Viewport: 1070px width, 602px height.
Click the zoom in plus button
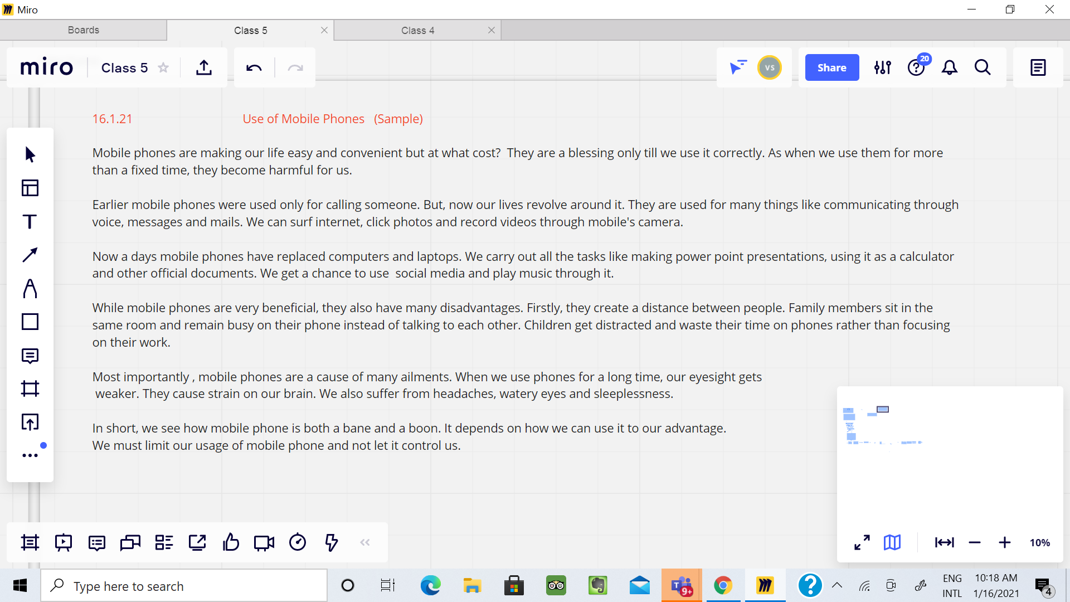tap(1005, 542)
